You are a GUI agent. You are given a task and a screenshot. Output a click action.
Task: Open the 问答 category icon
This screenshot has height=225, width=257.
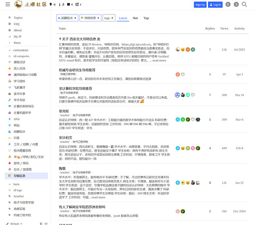[x=9, y=138]
